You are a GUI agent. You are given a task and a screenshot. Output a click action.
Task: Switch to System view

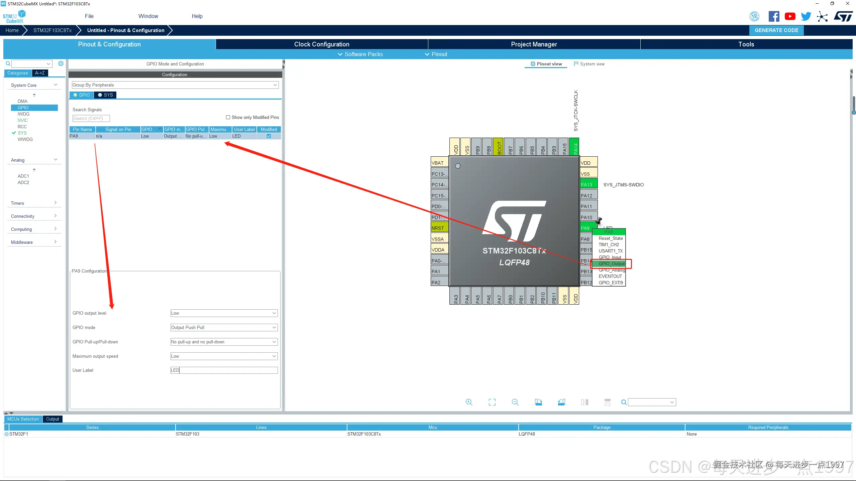coord(589,64)
